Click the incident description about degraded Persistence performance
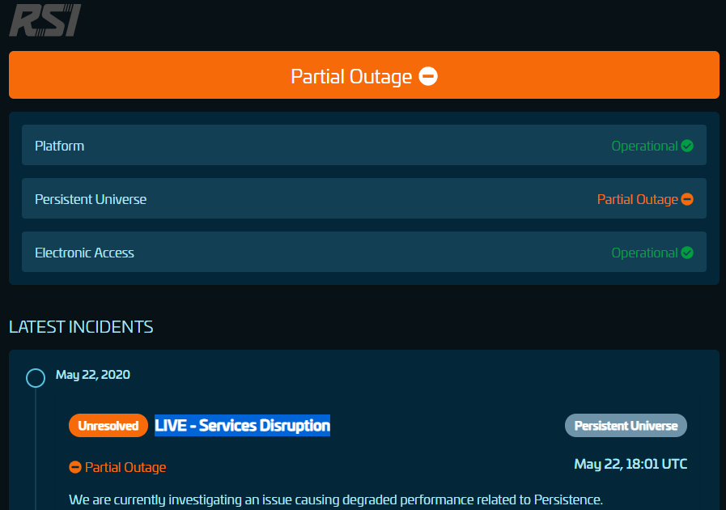Image resolution: width=726 pixels, height=510 pixels. coord(336,499)
